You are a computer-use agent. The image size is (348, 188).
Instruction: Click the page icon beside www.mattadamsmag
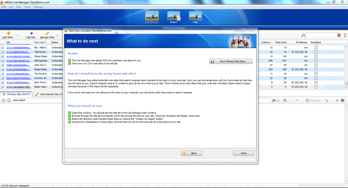[x=2, y=48]
